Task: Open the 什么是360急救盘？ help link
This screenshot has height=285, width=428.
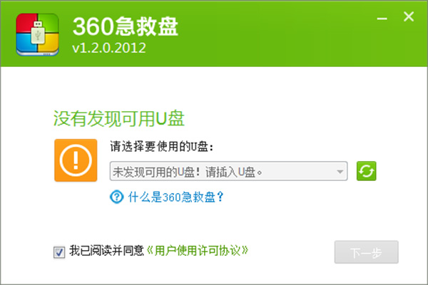Action: (x=175, y=197)
